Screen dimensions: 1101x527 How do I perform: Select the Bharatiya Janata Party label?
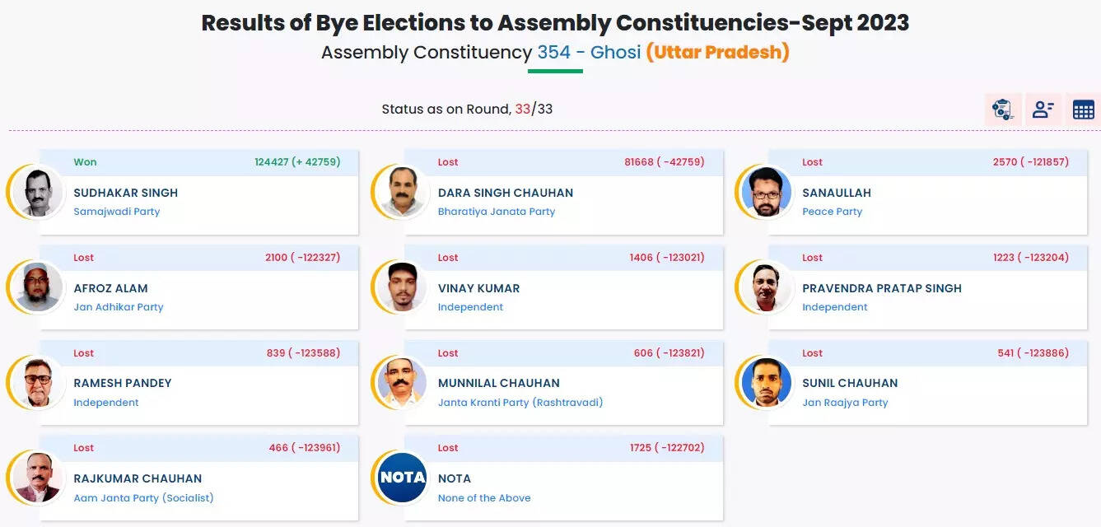click(497, 212)
